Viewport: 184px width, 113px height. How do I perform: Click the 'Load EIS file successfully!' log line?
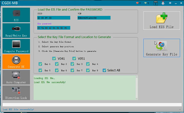tap(50, 82)
